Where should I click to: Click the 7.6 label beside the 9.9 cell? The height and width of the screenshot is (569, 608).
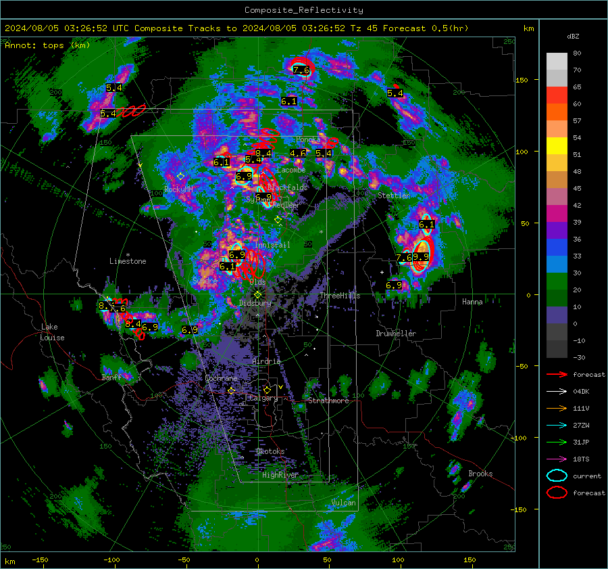[x=404, y=258]
